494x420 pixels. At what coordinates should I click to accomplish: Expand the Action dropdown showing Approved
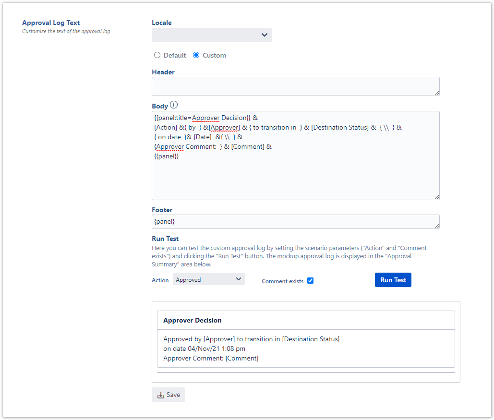[208, 279]
